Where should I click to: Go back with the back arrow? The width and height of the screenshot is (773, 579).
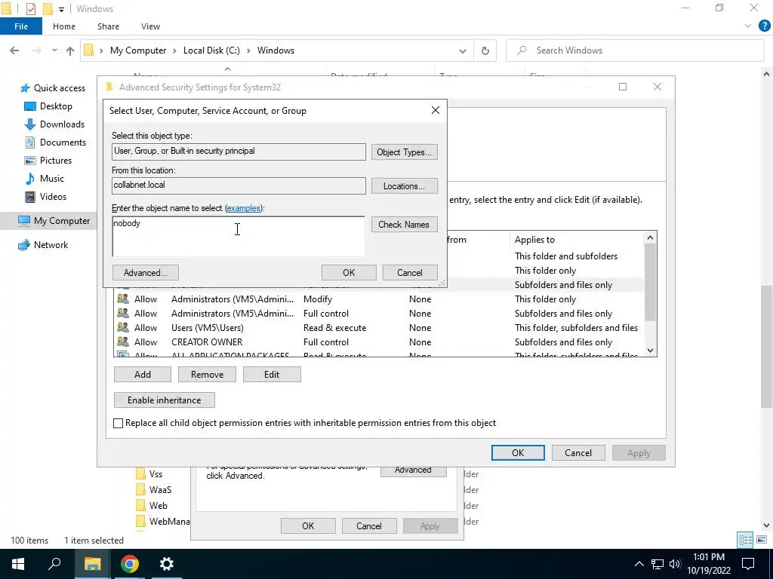(14, 51)
